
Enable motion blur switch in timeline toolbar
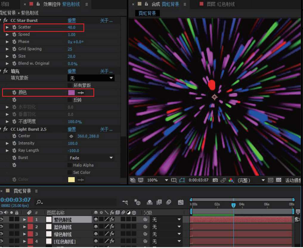click(x=168, y=202)
